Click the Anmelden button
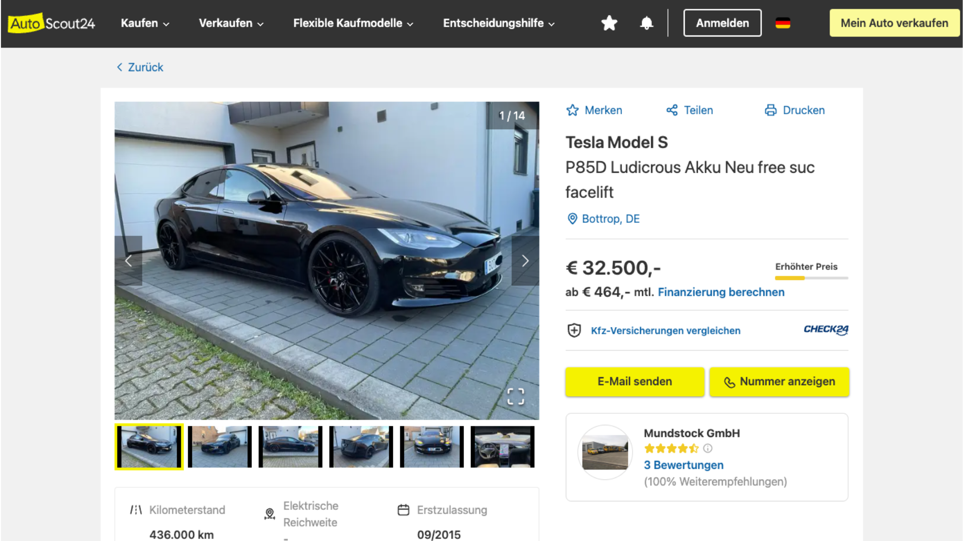Image resolution: width=963 pixels, height=541 pixels. click(722, 23)
